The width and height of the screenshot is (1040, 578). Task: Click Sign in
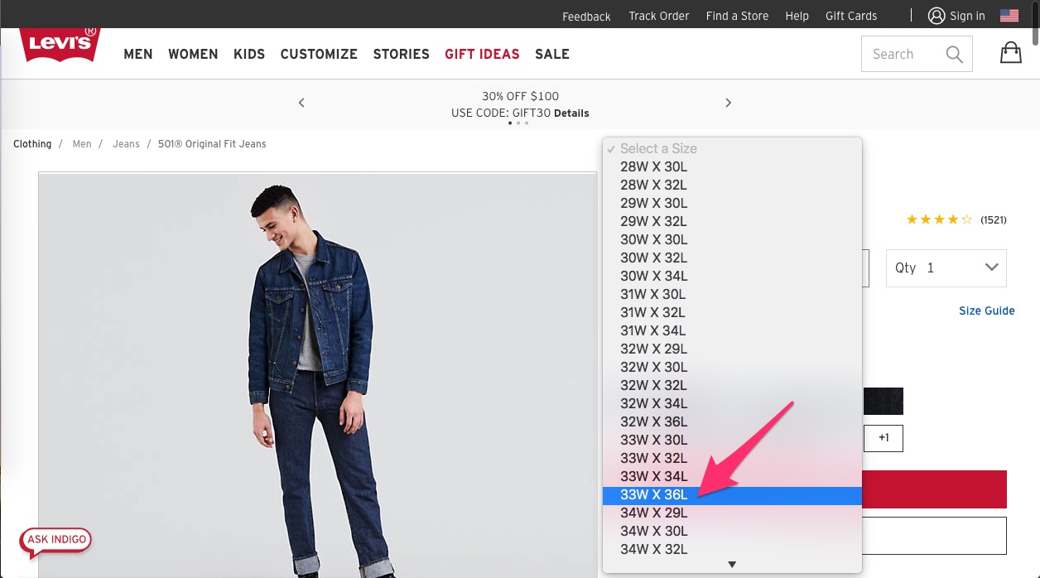point(956,16)
